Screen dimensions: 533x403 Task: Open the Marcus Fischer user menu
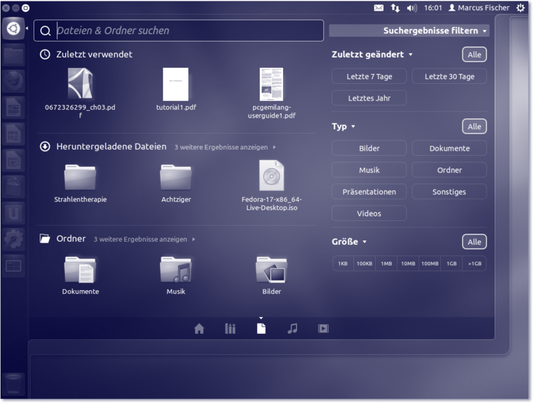pyautogui.click(x=479, y=8)
